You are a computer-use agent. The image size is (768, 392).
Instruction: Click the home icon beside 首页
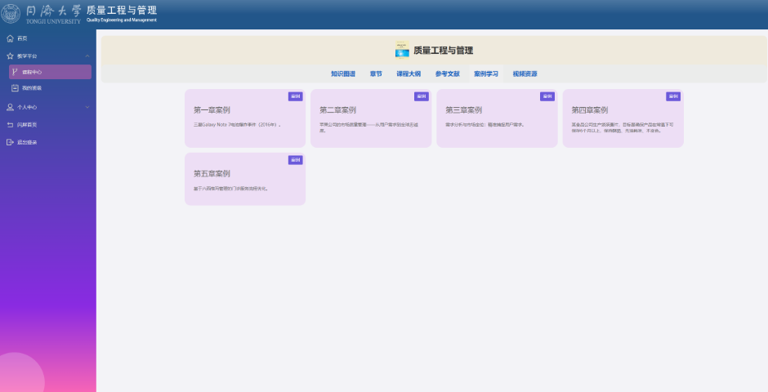(x=10, y=38)
